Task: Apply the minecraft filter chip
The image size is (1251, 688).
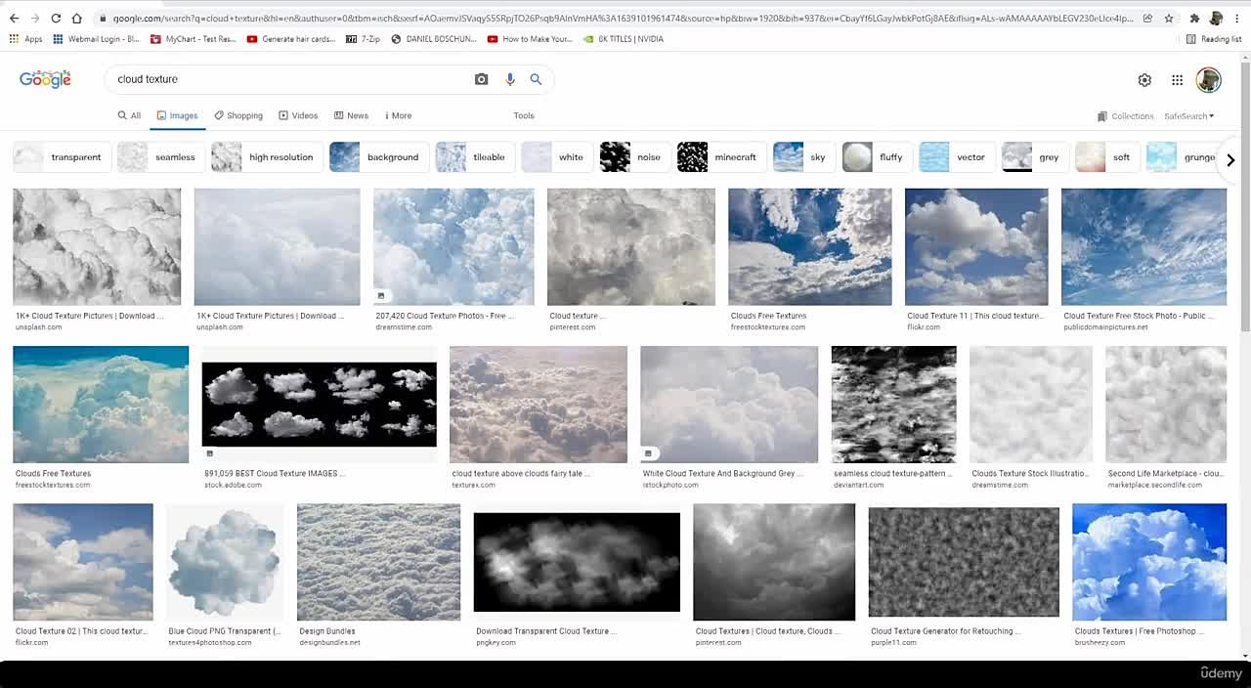Action: click(721, 157)
